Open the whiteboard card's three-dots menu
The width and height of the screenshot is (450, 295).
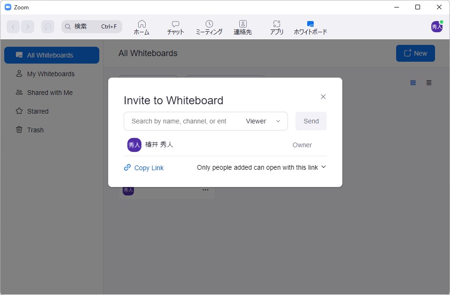point(206,190)
